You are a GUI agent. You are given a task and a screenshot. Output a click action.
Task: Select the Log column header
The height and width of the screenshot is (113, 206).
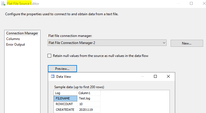click(x=65, y=93)
